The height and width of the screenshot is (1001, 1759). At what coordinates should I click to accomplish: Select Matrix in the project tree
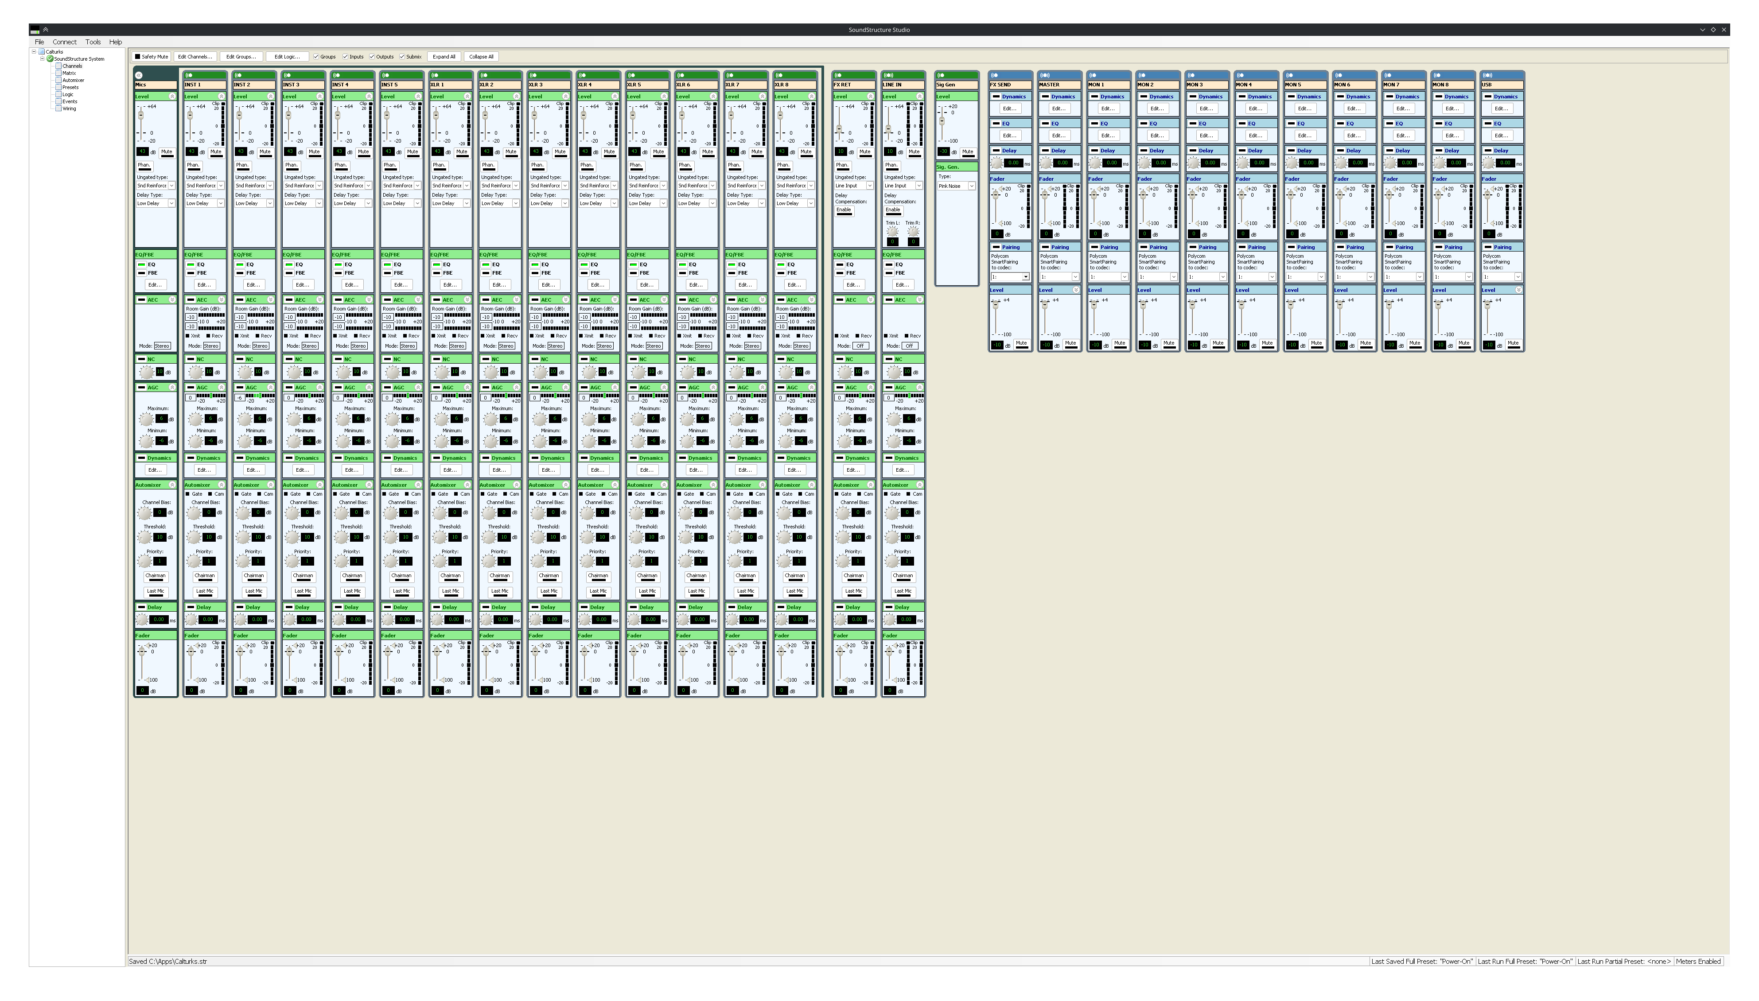(69, 73)
